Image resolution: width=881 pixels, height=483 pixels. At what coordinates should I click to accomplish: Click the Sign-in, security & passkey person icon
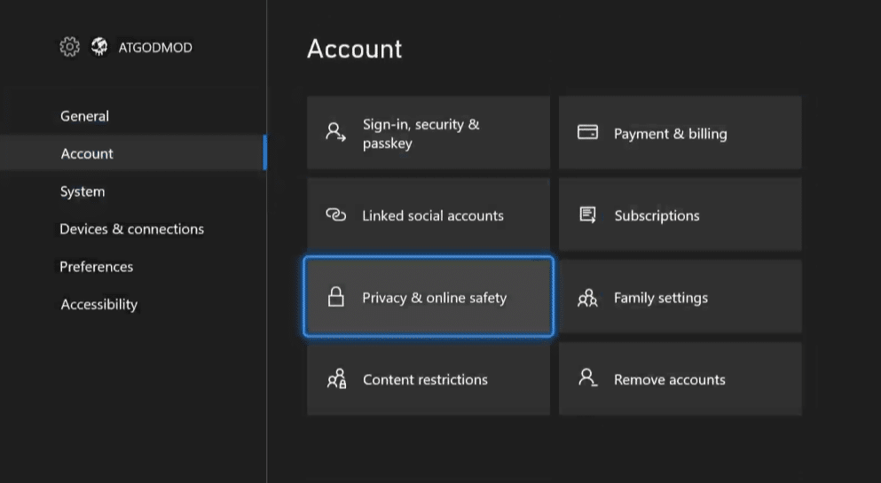click(335, 132)
